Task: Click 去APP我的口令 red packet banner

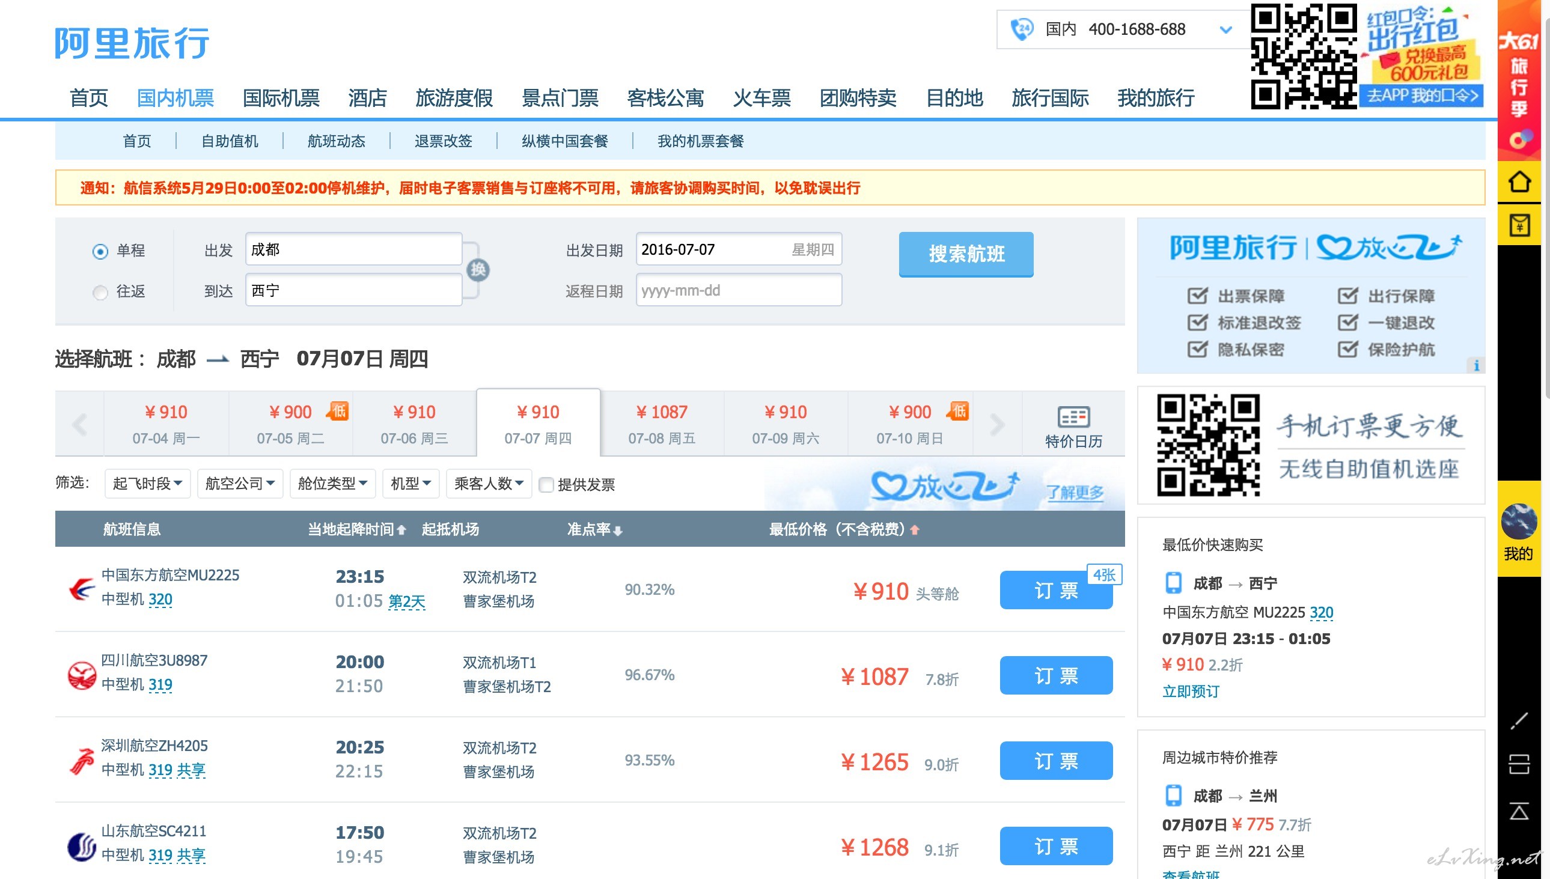Action: [1422, 96]
